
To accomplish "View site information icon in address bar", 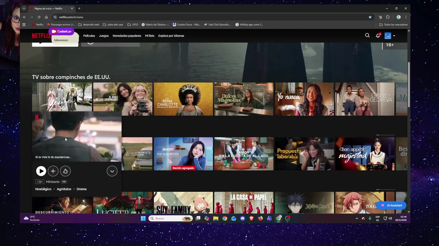I will pos(55,17).
